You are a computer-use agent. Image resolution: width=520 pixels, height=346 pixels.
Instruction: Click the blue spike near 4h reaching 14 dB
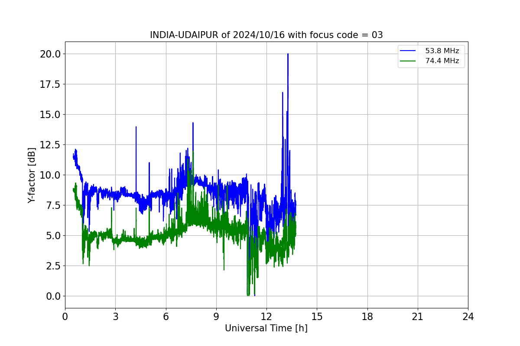(x=136, y=128)
